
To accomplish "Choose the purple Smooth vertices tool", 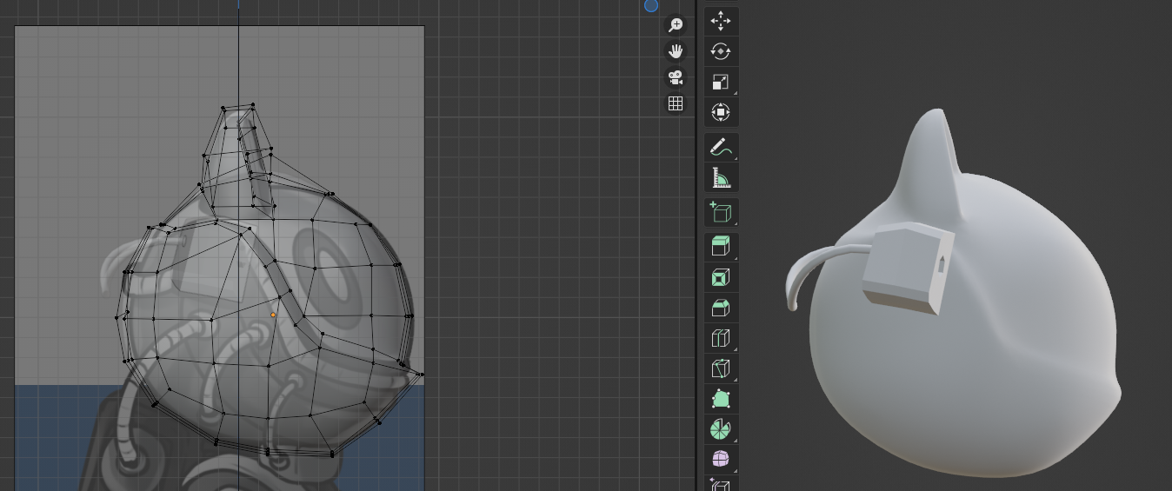I will pos(721,459).
